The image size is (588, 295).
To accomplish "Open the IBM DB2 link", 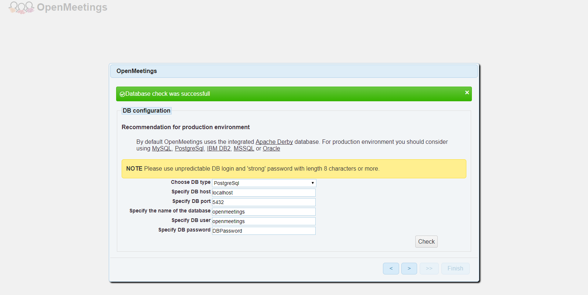I will pyautogui.click(x=219, y=148).
